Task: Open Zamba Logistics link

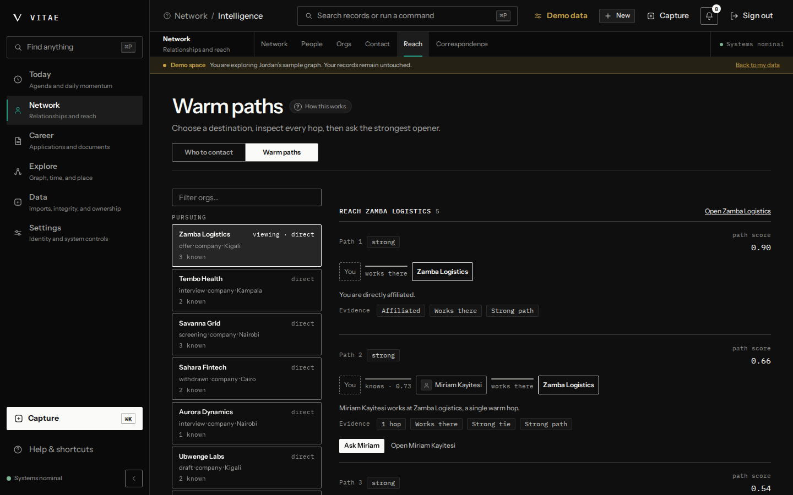Action: 737,211
